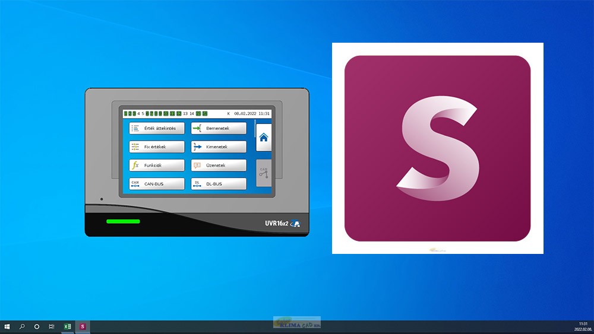Click the menu scrollbar on the controller
This screenshot has height=334, width=594.
coord(255,129)
